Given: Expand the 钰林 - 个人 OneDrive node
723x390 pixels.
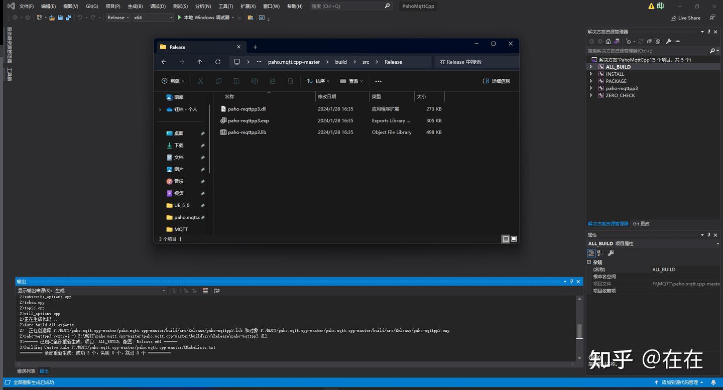Looking at the screenshot, I should pos(160,109).
